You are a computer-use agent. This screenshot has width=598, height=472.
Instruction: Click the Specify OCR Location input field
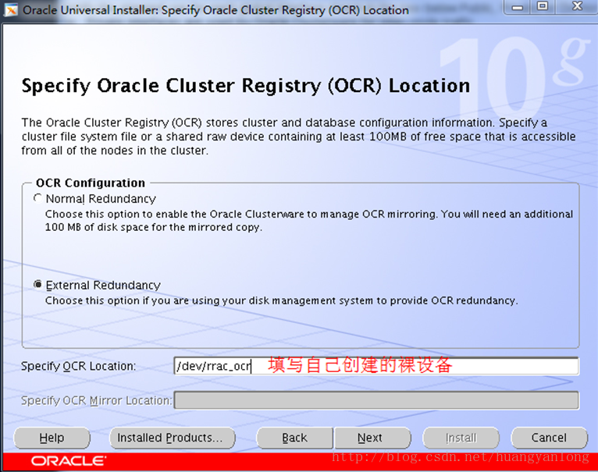(376, 366)
